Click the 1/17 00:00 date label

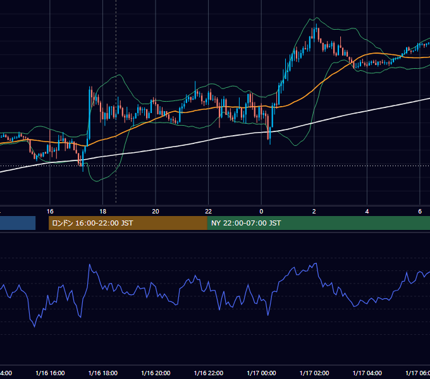(x=261, y=373)
